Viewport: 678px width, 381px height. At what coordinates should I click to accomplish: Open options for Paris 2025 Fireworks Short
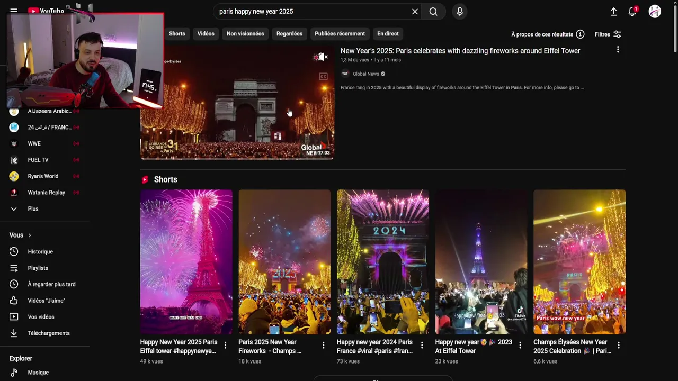(x=324, y=345)
